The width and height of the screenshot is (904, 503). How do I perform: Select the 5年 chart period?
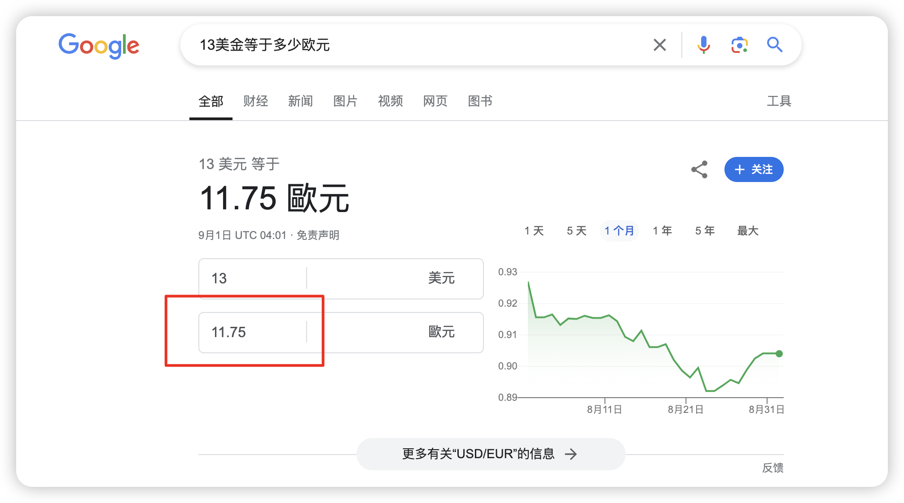pos(704,231)
